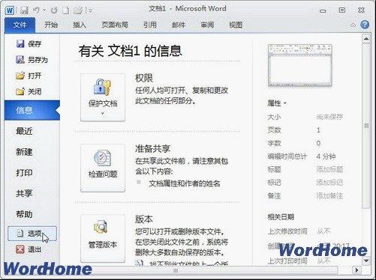The image size is (376, 280).
Task: Select the 共享 (Share) backstage item
Action: click(24, 193)
